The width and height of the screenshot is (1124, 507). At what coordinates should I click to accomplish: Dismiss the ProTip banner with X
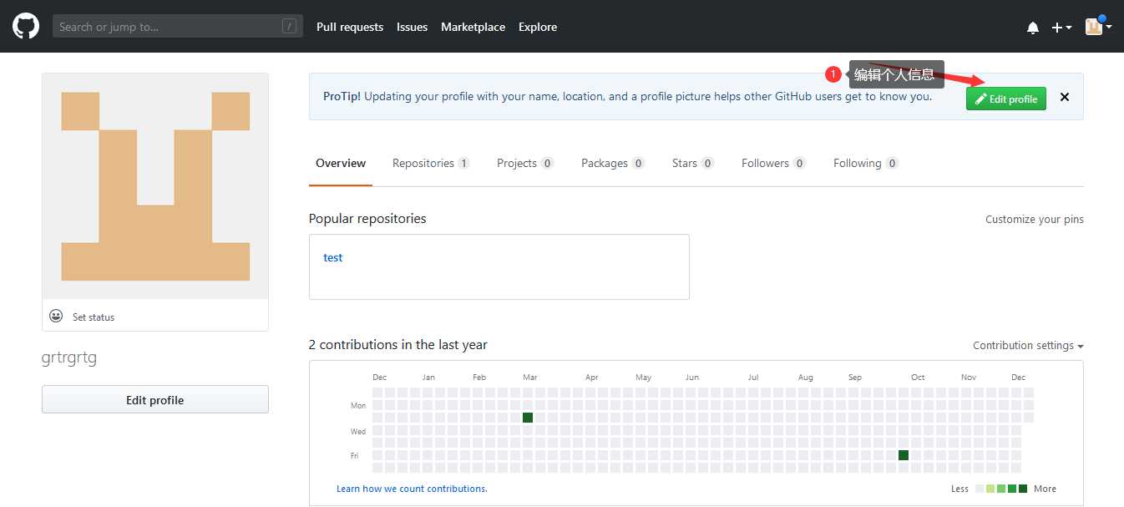1065,97
